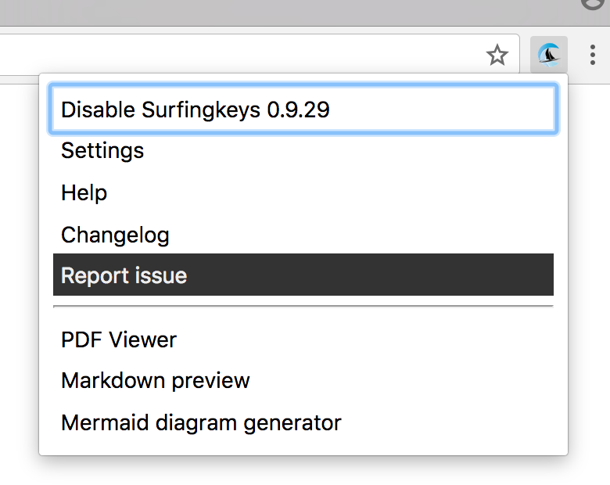Screen dimensions: 610x485
Task: Open Surfingkeys Settings
Action: 303,151
